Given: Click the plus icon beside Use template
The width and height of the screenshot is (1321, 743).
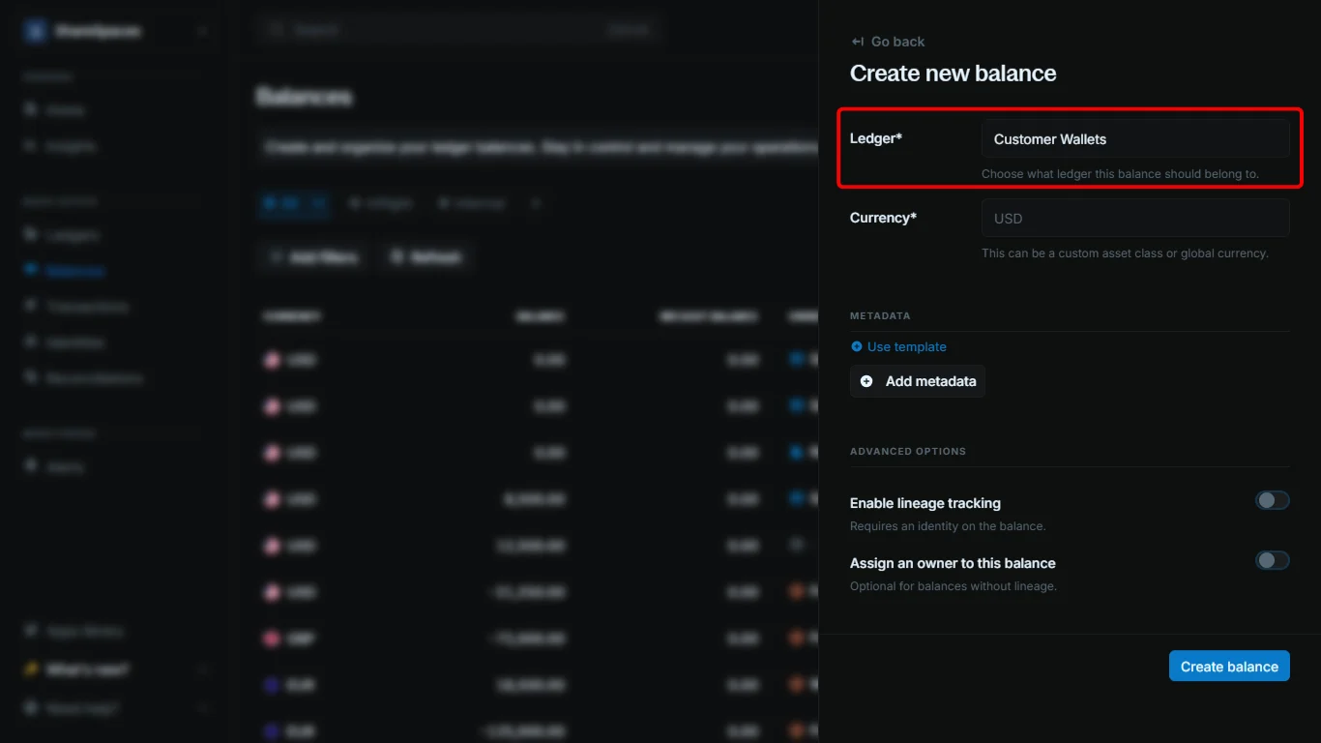Looking at the screenshot, I should (857, 346).
